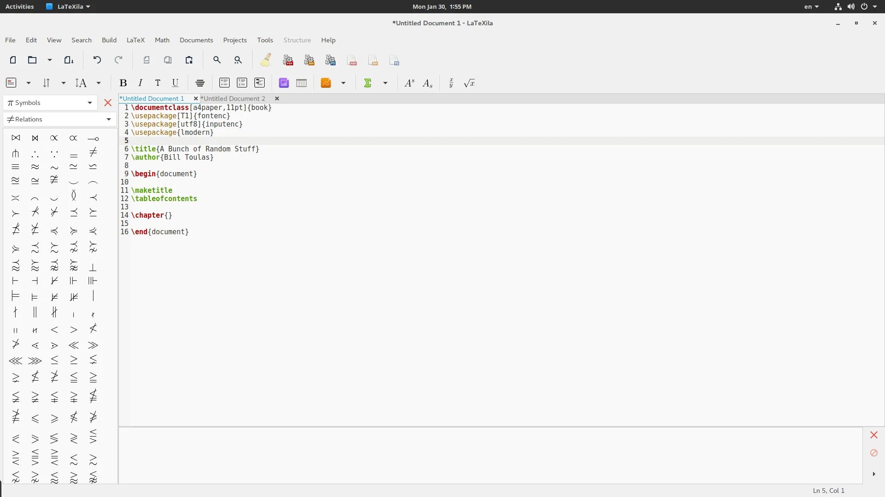Click the perpendicular symbol in the Relations list

(93, 267)
